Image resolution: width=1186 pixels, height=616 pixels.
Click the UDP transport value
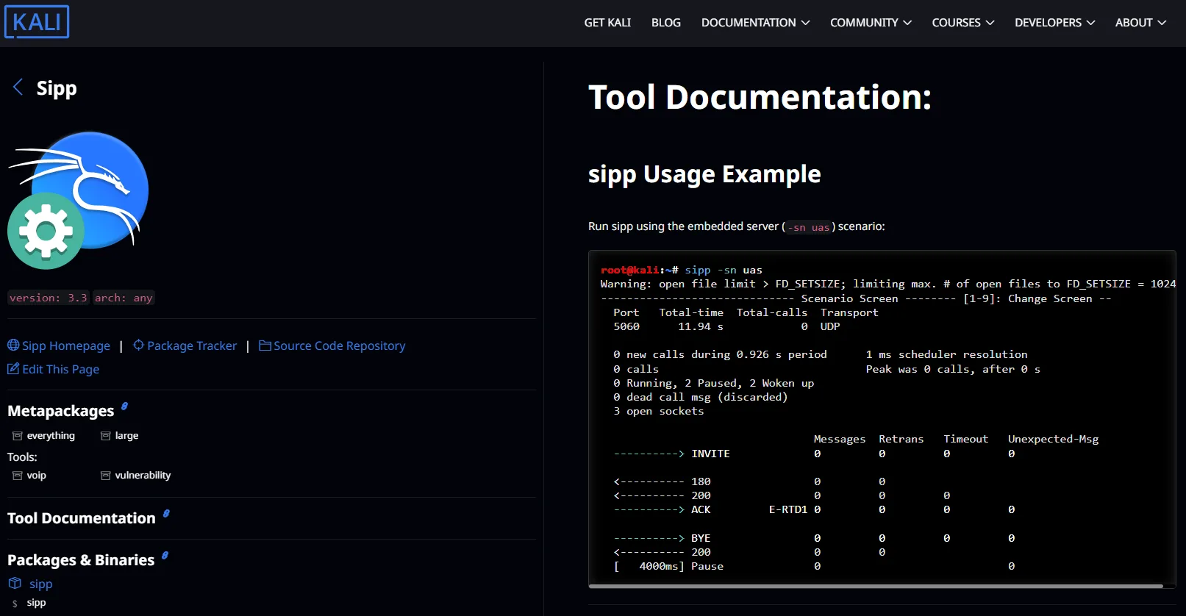[x=830, y=326]
